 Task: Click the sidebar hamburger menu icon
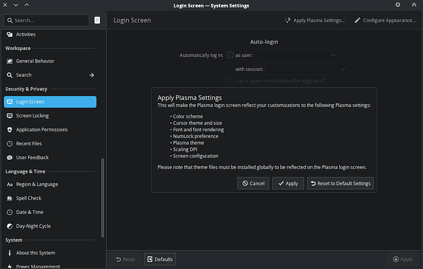[97, 20]
